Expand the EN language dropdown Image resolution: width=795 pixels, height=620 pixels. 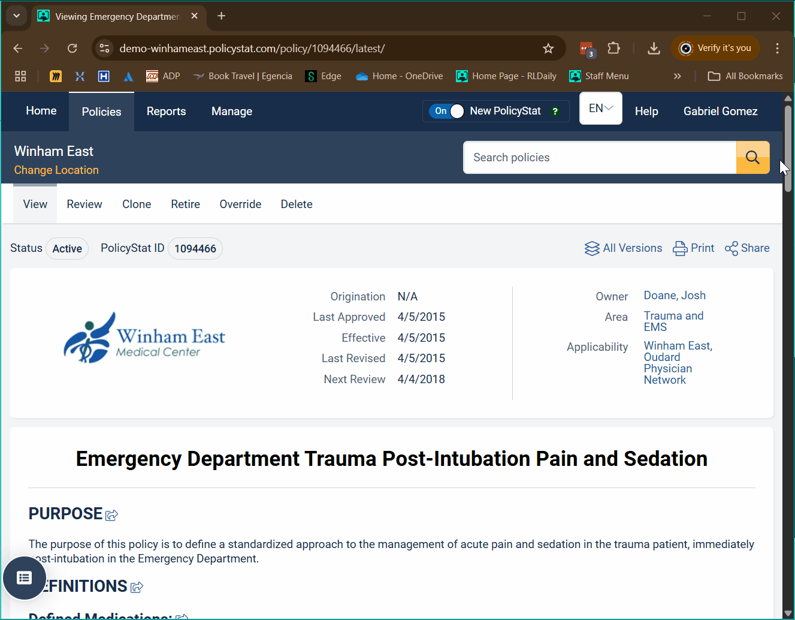pyautogui.click(x=600, y=109)
